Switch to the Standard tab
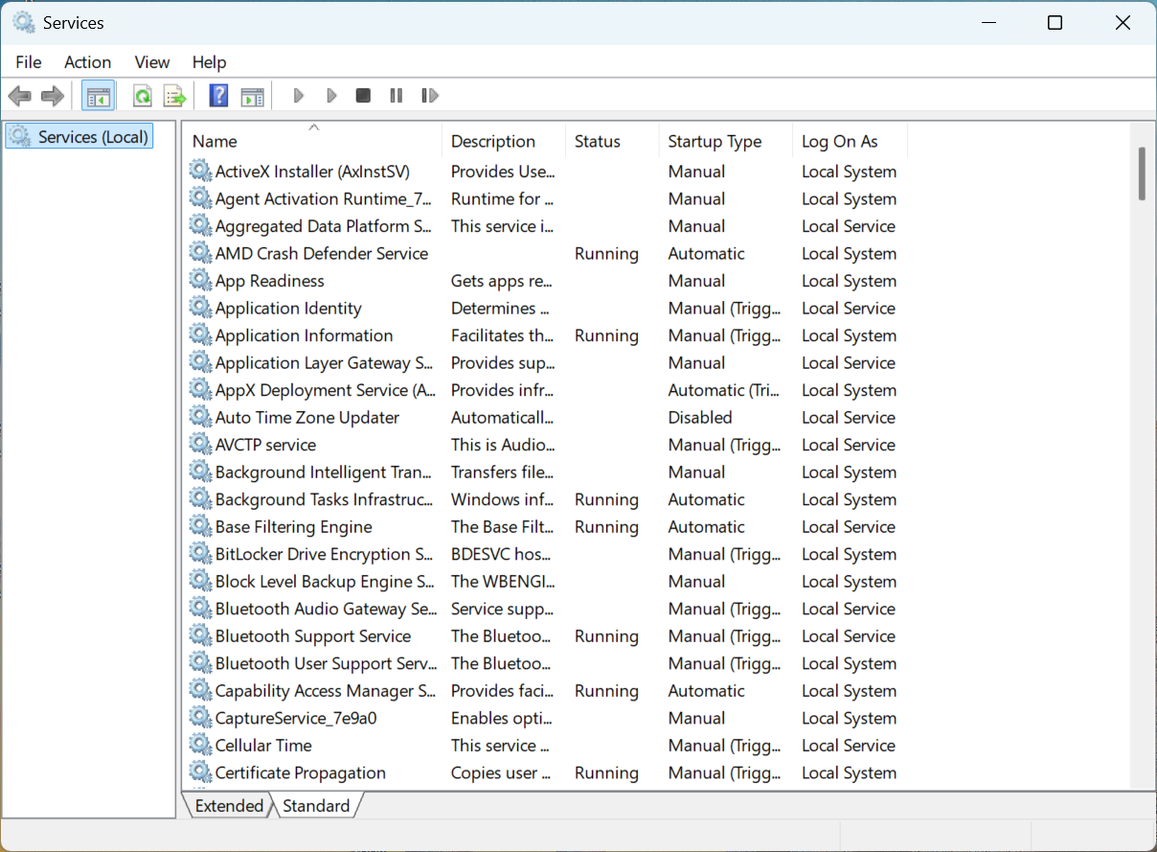The width and height of the screenshot is (1157, 852). point(316,806)
